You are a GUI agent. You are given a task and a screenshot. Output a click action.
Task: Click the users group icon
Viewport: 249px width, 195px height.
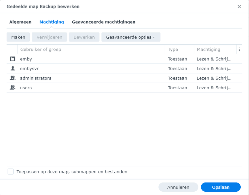pyautogui.click(x=13, y=88)
